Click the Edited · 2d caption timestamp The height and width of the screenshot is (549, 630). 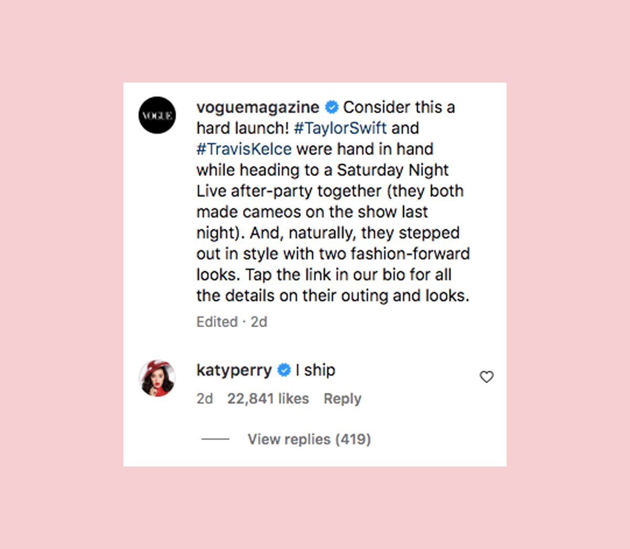point(232,321)
